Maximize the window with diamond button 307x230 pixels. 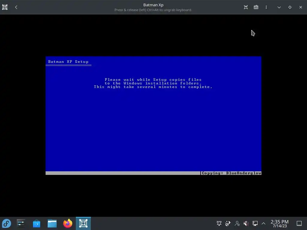tap(290, 7)
